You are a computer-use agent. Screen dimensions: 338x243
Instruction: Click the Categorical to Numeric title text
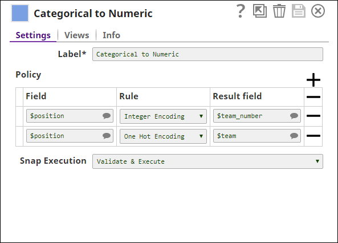coord(93,13)
